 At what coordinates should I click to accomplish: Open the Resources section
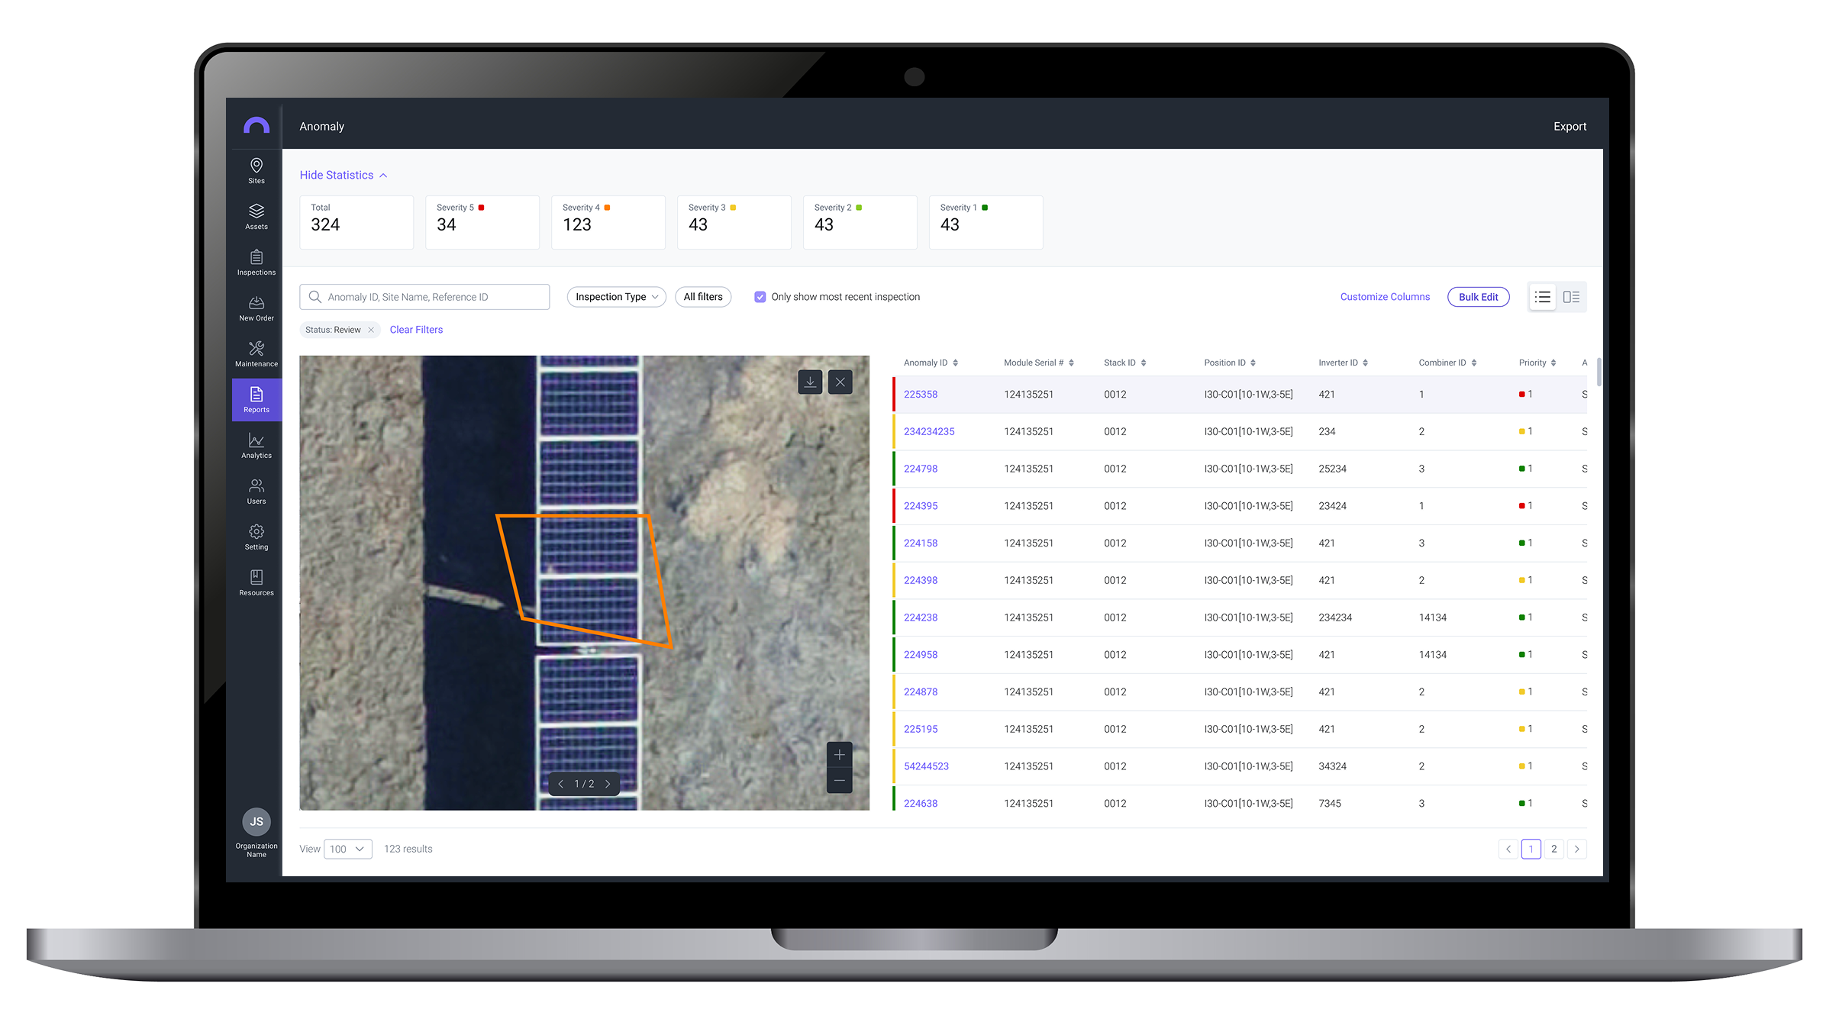click(256, 583)
